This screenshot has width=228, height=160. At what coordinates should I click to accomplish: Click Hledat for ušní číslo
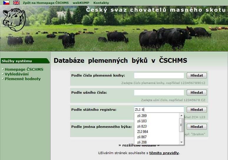pyautogui.click(x=196, y=92)
